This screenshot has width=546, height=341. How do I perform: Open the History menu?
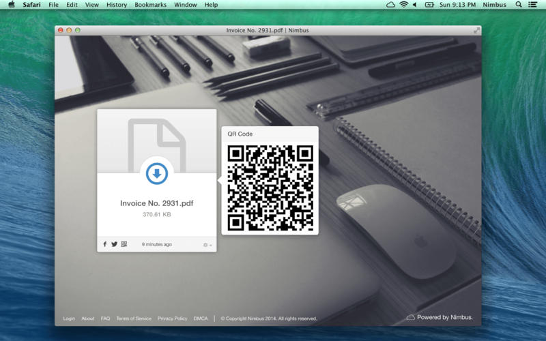click(x=117, y=5)
